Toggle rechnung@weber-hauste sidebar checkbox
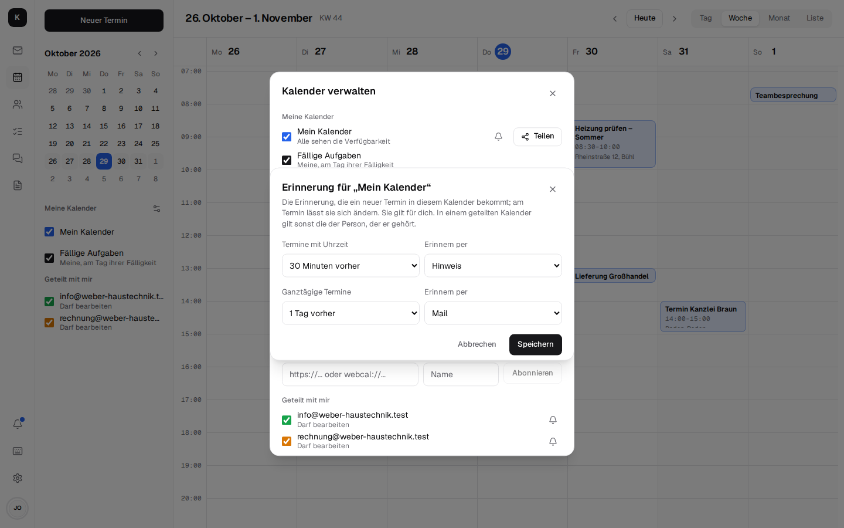 coord(49,323)
